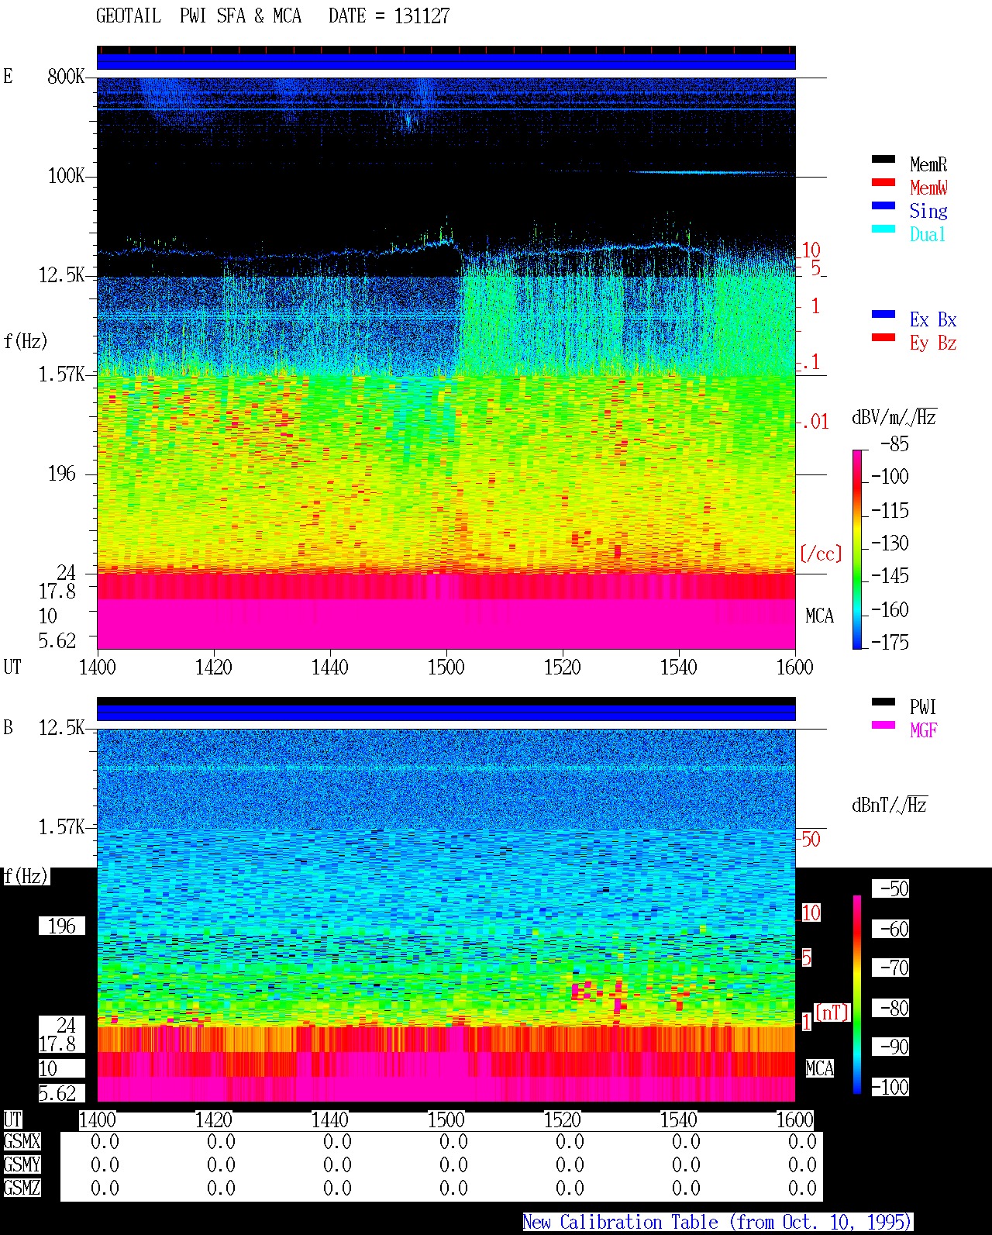Click the -90 value on the dBnT scale
This screenshot has width=992, height=1235.
tap(890, 1047)
